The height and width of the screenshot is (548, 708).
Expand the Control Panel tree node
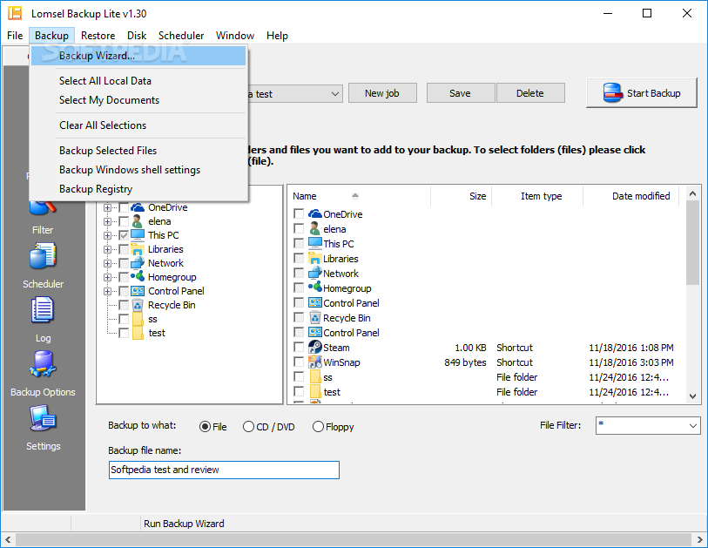(107, 291)
